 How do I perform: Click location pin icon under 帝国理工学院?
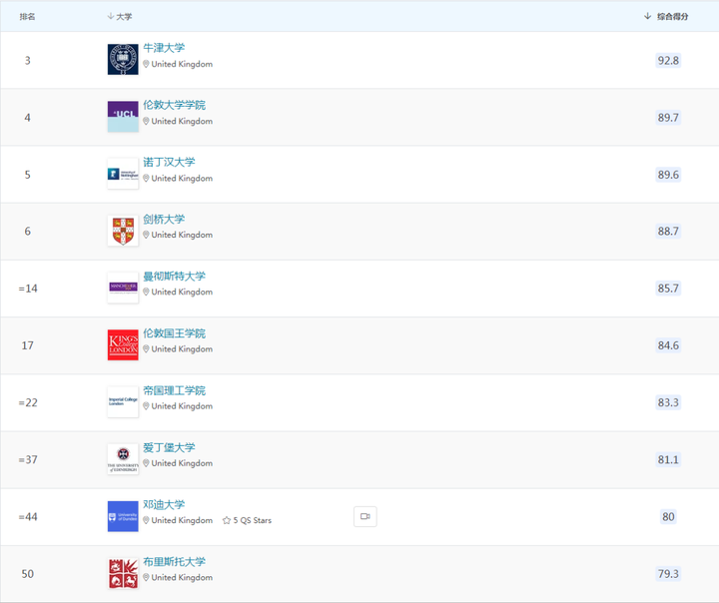point(146,406)
